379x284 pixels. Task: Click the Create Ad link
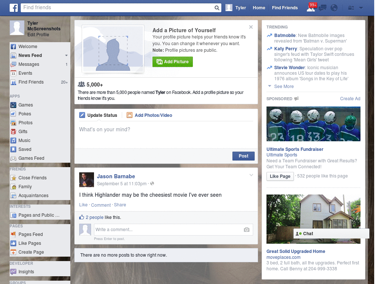point(350,99)
